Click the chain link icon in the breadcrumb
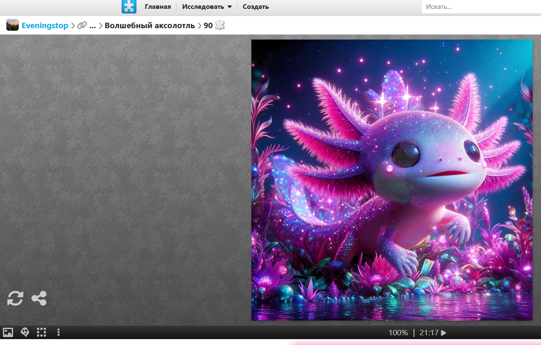The width and height of the screenshot is (541, 345). point(82,26)
